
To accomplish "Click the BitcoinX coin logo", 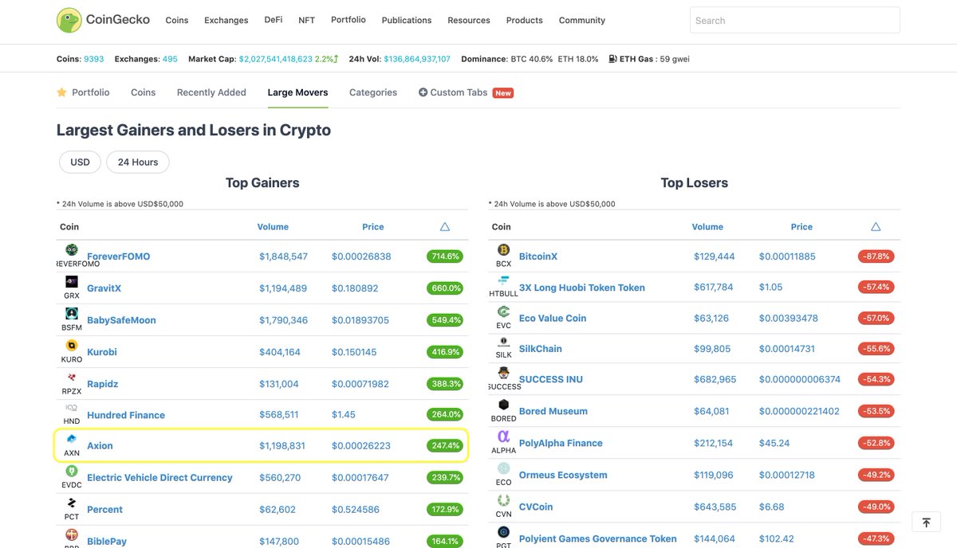I will coord(503,249).
